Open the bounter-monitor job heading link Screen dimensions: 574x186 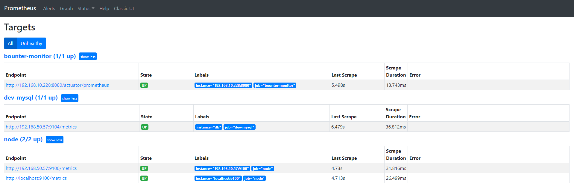[40, 56]
